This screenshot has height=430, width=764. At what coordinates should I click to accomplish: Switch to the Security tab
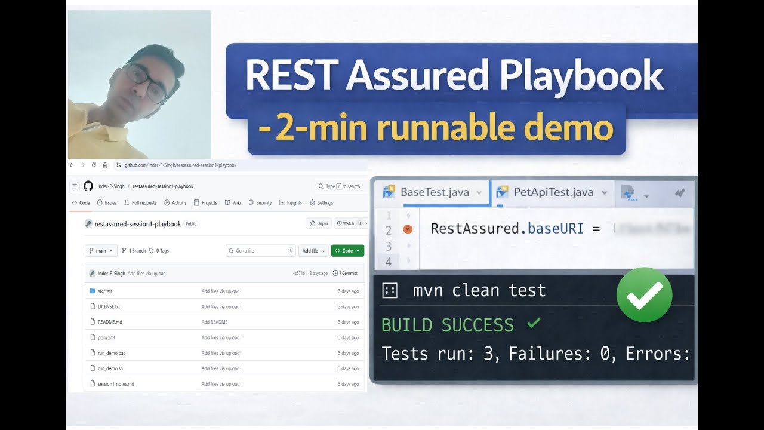[260, 203]
